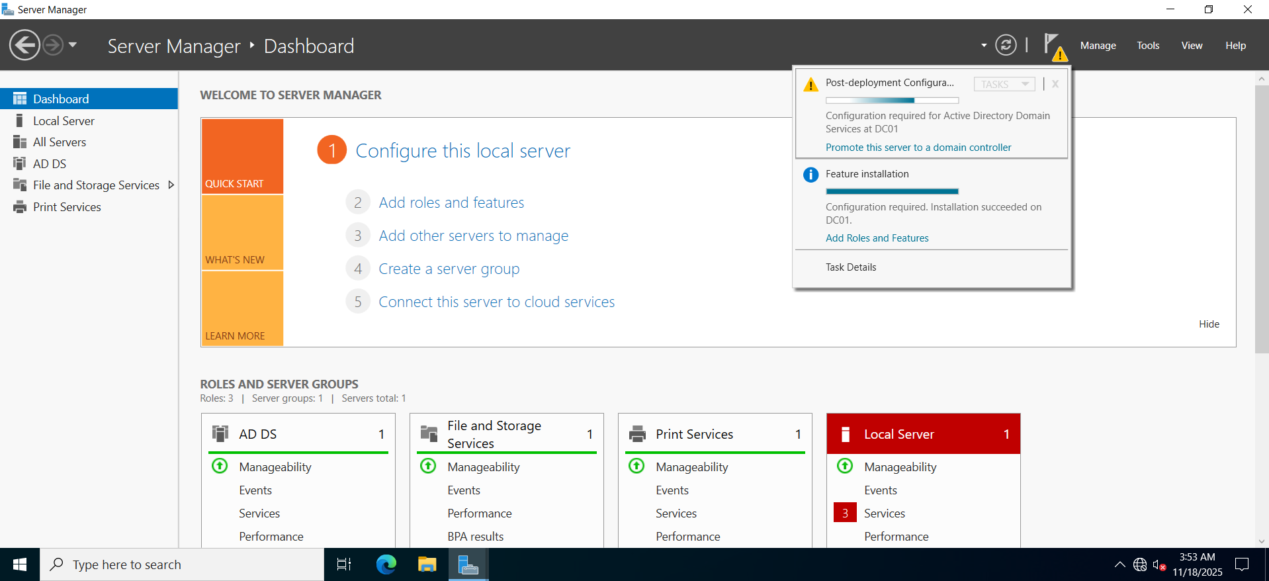1269x581 pixels.
Task: Click Add roles and features link
Action: pos(451,202)
